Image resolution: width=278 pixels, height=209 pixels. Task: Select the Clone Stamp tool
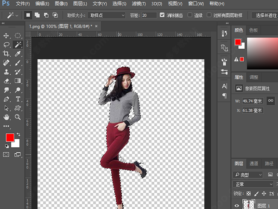[x=6, y=72]
